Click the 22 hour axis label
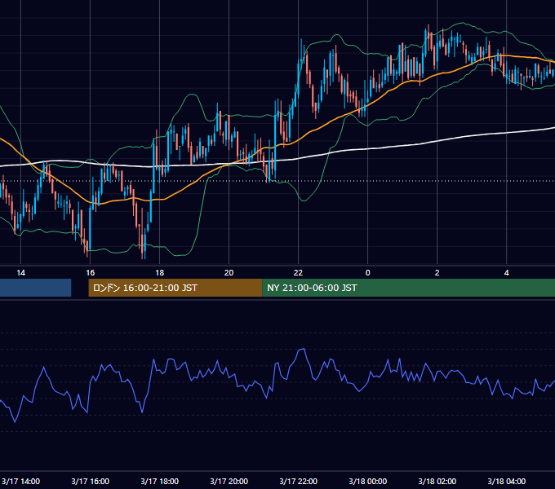This screenshot has height=489, width=555. [299, 273]
